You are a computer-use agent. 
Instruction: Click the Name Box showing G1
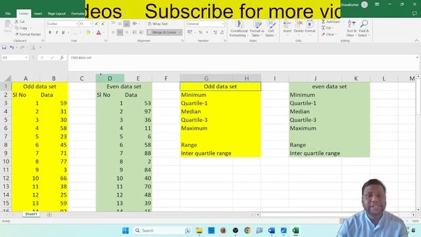click(x=14, y=57)
